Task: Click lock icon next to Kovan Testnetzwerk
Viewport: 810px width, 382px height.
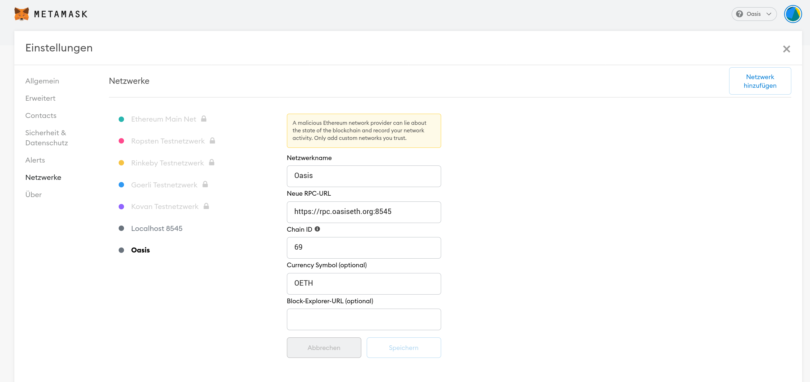Action: pos(206,206)
